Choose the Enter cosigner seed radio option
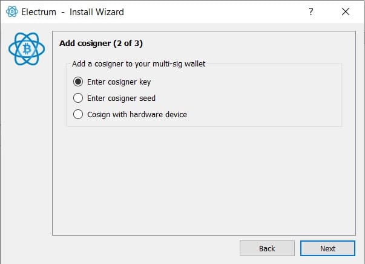Screen dimensions: 365x264 click(x=78, y=98)
